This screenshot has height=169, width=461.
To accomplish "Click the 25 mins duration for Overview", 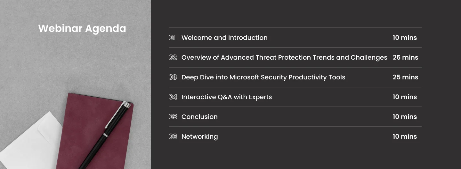I will click(x=405, y=57).
